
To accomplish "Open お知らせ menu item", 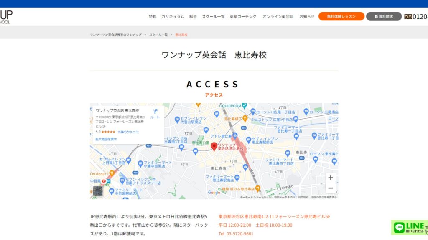I will 307,17.
